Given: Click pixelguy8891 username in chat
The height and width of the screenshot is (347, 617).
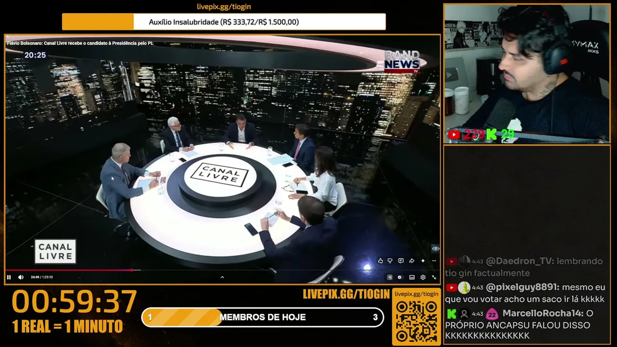Looking at the screenshot, I should tap(523, 287).
